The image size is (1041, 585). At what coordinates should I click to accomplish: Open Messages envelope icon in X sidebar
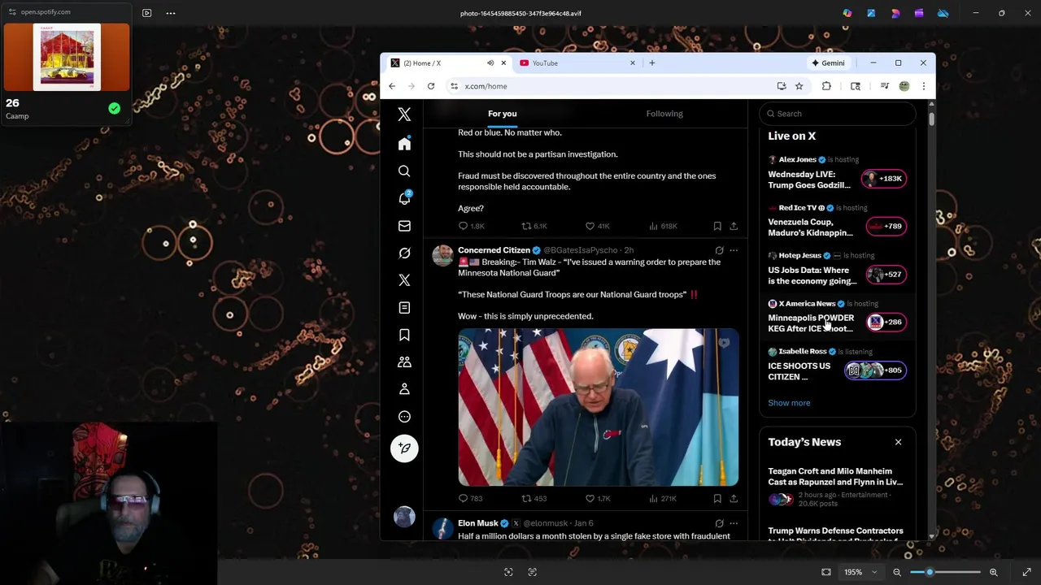[x=404, y=226]
